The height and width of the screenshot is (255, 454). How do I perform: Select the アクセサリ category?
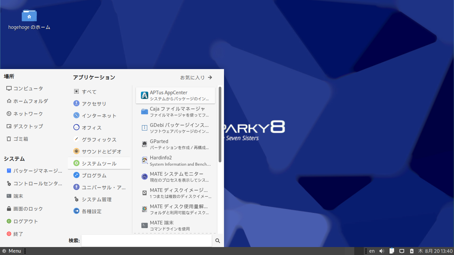(99, 104)
